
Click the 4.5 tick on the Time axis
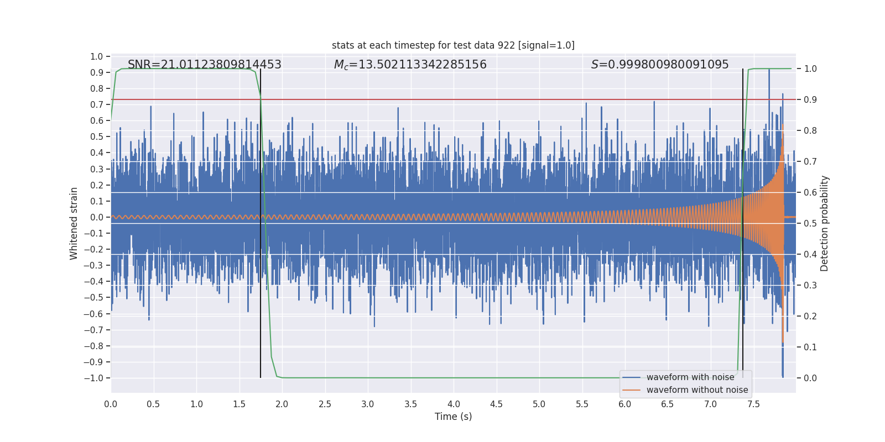[496, 404]
